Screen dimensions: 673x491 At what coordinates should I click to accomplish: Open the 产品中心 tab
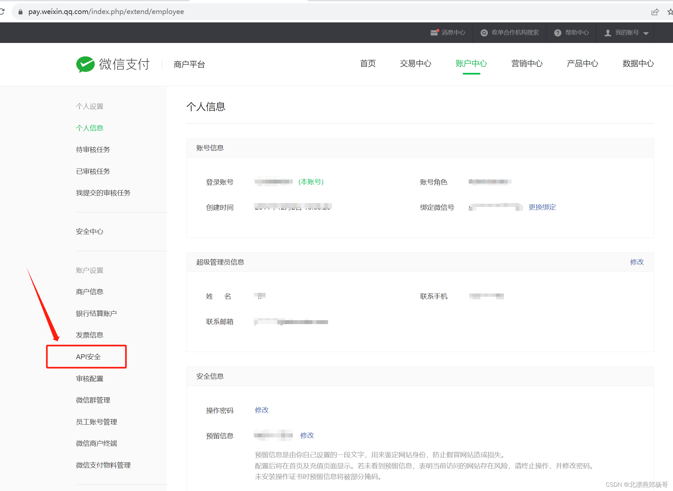tap(582, 63)
